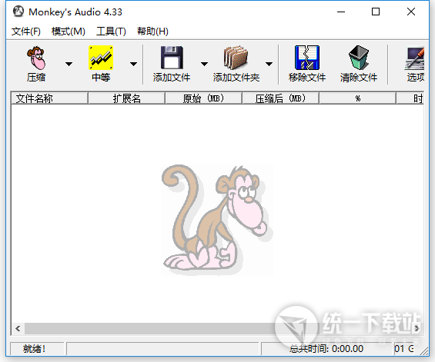Open the 模式(M) menu
435x362 pixels.
click(x=69, y=32)
